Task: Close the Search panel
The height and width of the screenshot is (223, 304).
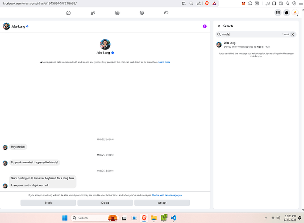Action: (x=219, y=26)
